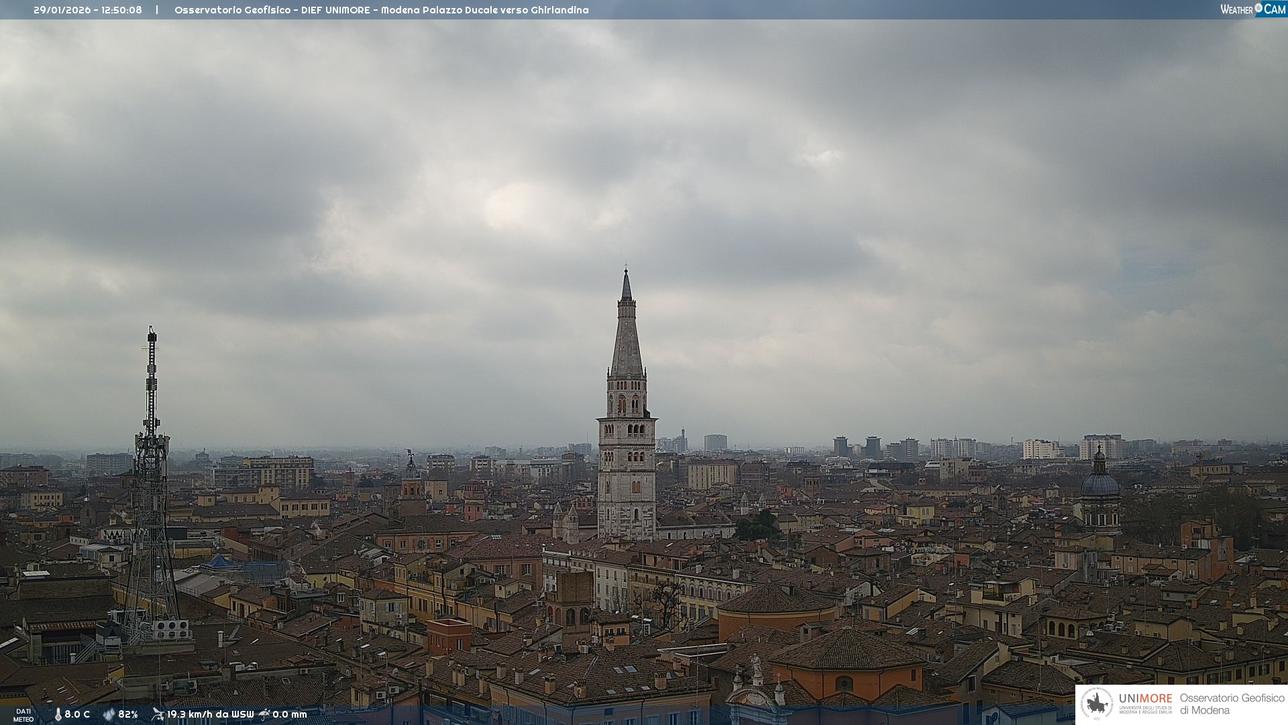The image size is (1288, 725).
Task: Click the 19.3 km/h da WSW wind reading
Action: click(210, 715)
